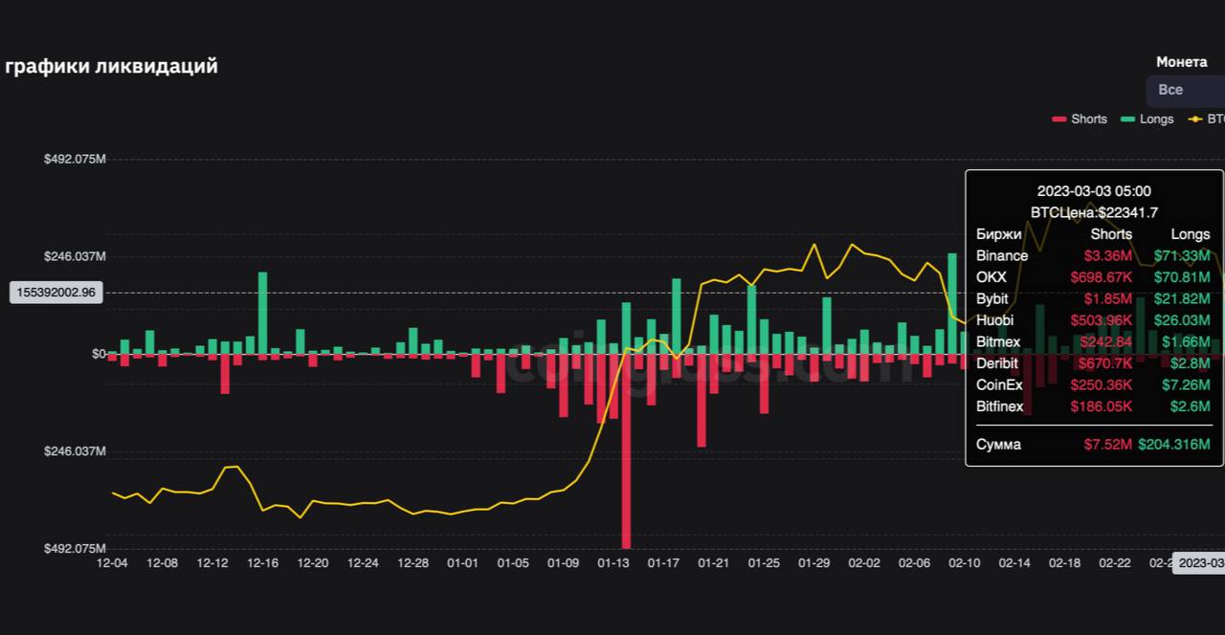Screen dimensions: 1225x635
Task: Click the top $492.075M y-axis label
Action: click(75, 159)
